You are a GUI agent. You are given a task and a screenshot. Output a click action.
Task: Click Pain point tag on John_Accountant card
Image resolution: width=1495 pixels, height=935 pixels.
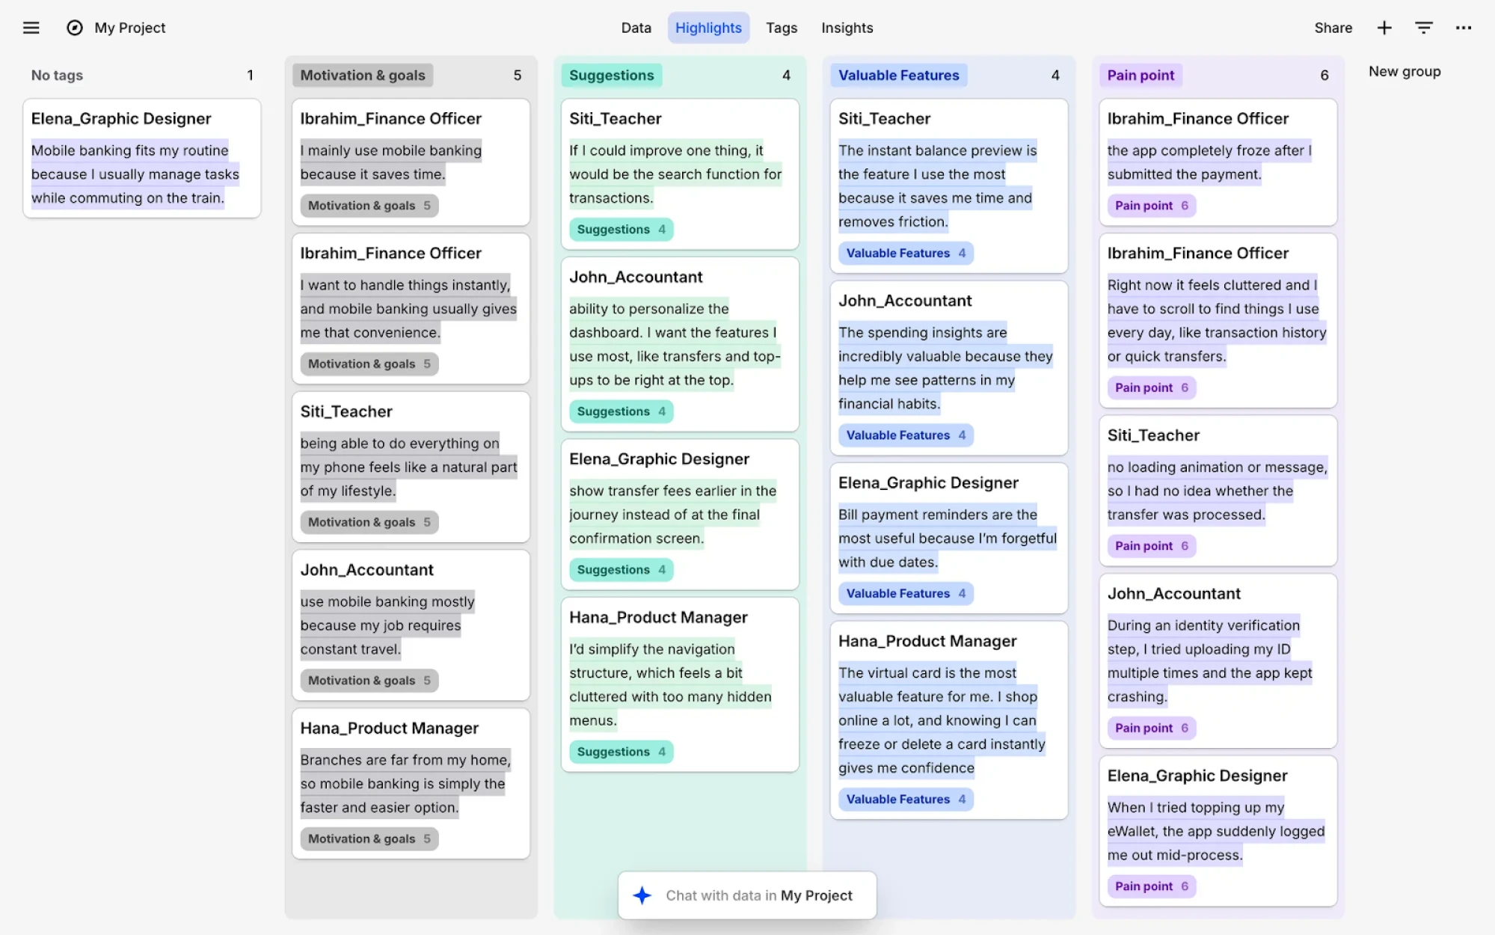pos(1150,728)
